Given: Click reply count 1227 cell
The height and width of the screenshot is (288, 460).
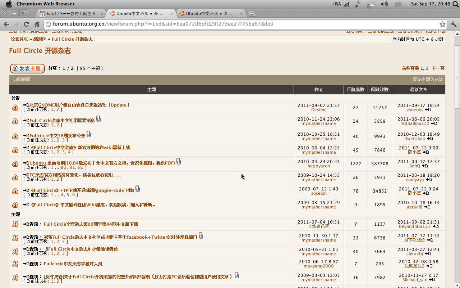Looking at the screenshot, I should coord(356,164).
